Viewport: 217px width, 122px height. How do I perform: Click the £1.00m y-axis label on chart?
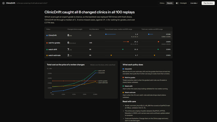50,69
